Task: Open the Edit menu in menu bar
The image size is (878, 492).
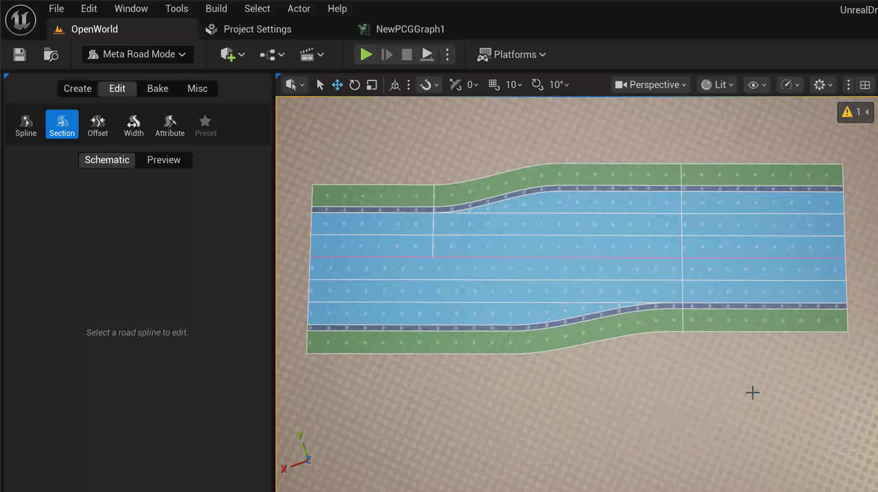Action: (x=88, y=9)
